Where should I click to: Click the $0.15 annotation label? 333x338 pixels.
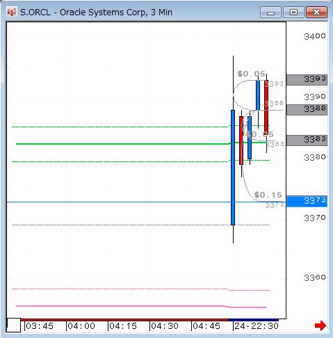coord(268,195)
